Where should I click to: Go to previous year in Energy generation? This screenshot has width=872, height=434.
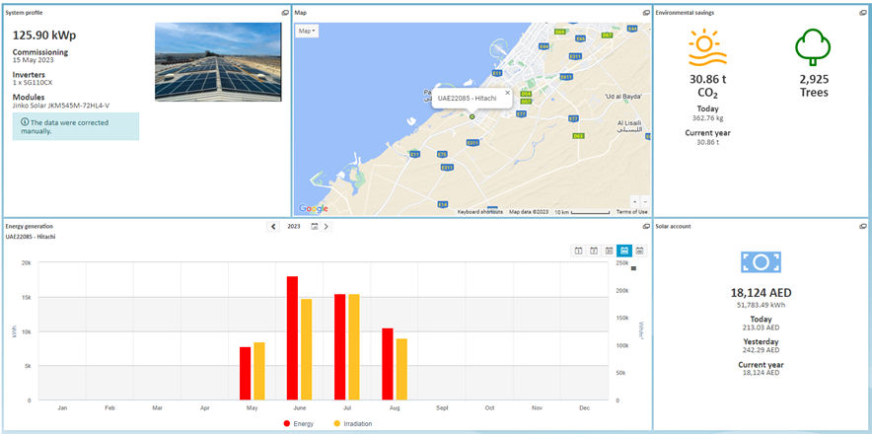point(273,227)
